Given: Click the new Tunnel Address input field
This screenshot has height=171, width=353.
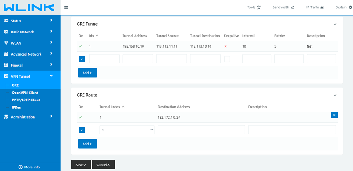Looking at the screenshot, I should [x=138, y=59].
